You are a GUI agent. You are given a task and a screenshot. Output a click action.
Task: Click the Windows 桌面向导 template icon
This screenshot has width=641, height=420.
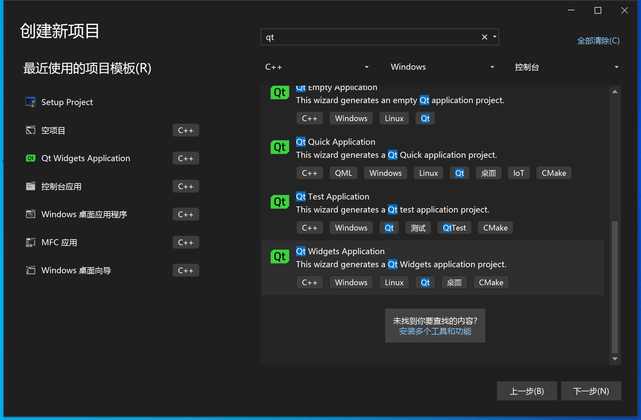(x=31, y=270)
